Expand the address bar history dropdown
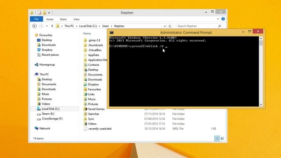Screen dimensions: 281x158 pyautogui.click(x=165, y=26)
